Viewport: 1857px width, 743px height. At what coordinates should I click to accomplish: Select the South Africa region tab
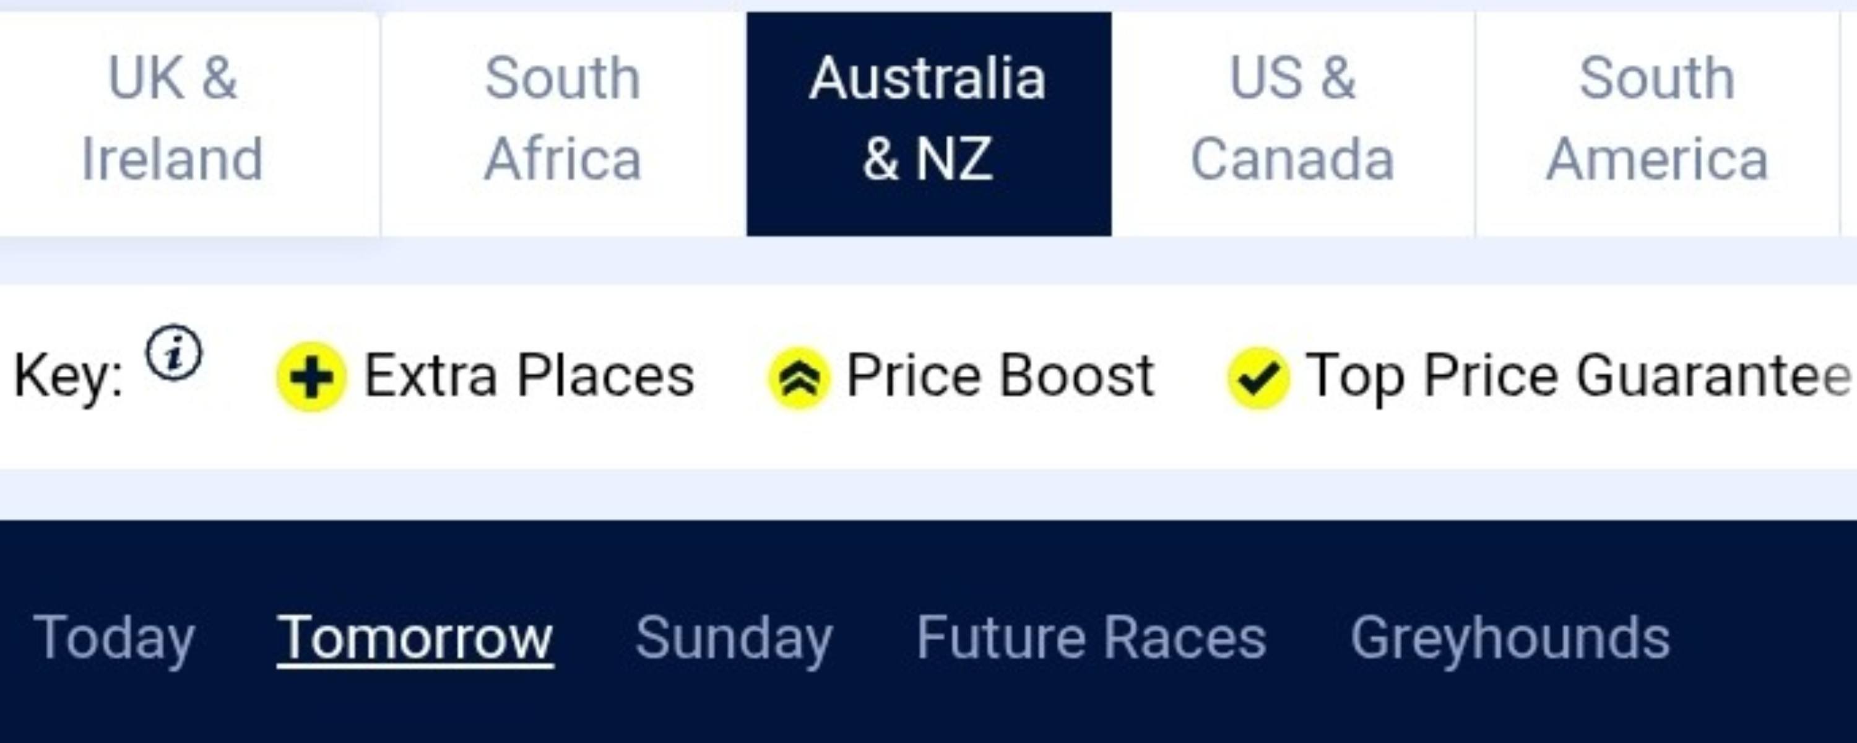(x=563, y=119)
